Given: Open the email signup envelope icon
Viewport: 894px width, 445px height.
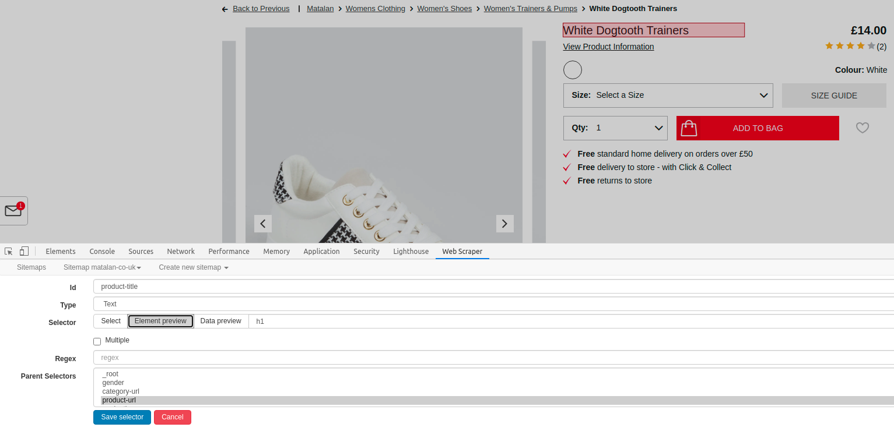Looking at the screenshot, I should click(12, 210).
